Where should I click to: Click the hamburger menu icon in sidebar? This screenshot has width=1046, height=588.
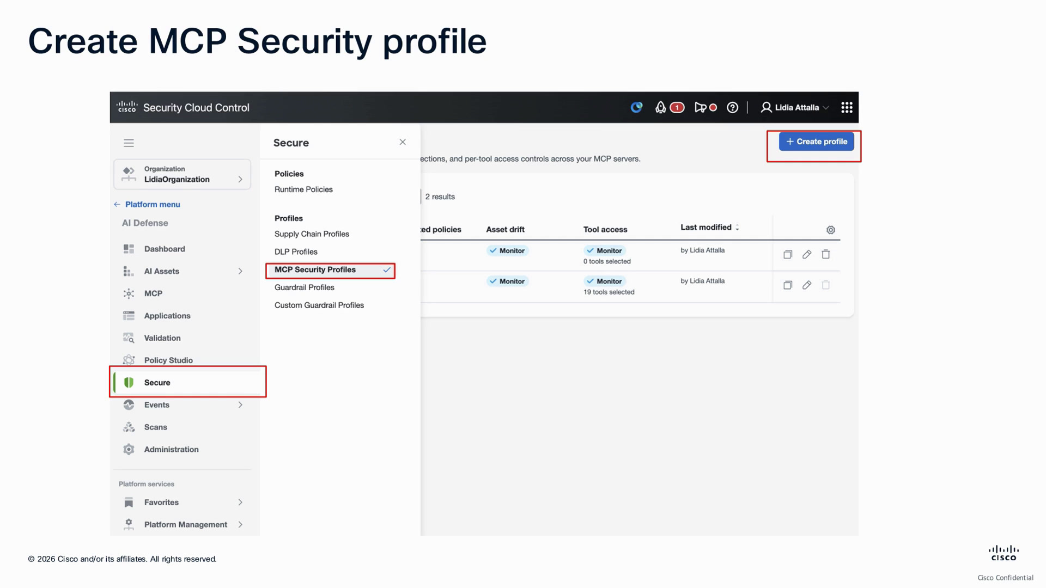tap(129, 143)
